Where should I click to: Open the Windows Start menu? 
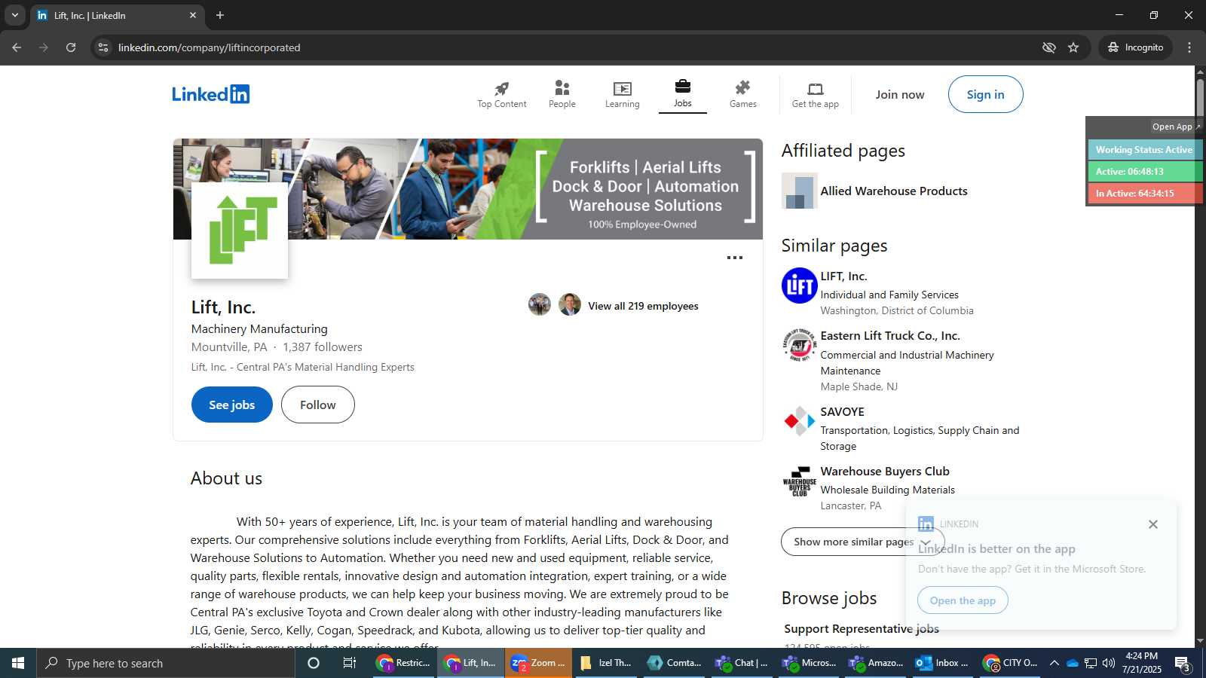point(18,663)
